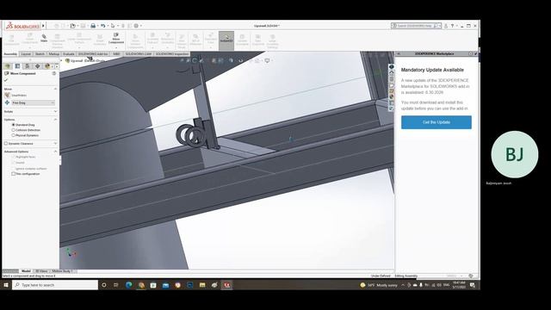Click the user login icon in title bar
The width and height of the screenshot is (551, 310).
click(x=446, y=26)
